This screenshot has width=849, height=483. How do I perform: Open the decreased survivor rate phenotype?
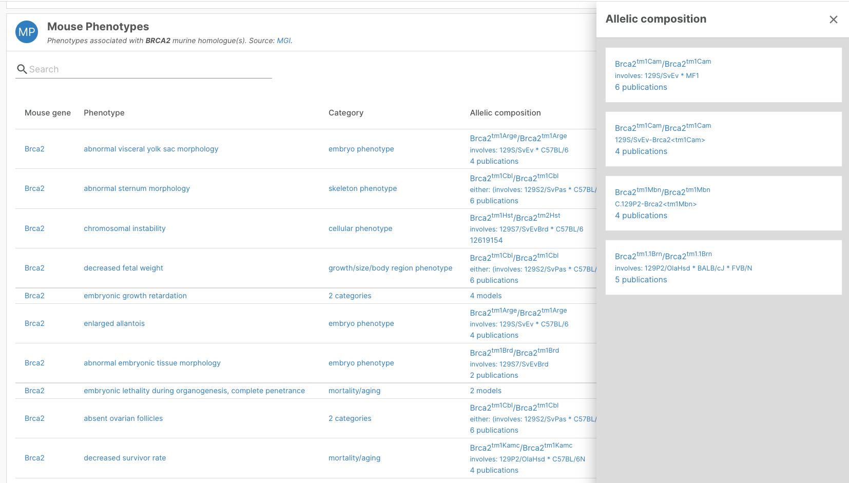[x=125, y=458]
